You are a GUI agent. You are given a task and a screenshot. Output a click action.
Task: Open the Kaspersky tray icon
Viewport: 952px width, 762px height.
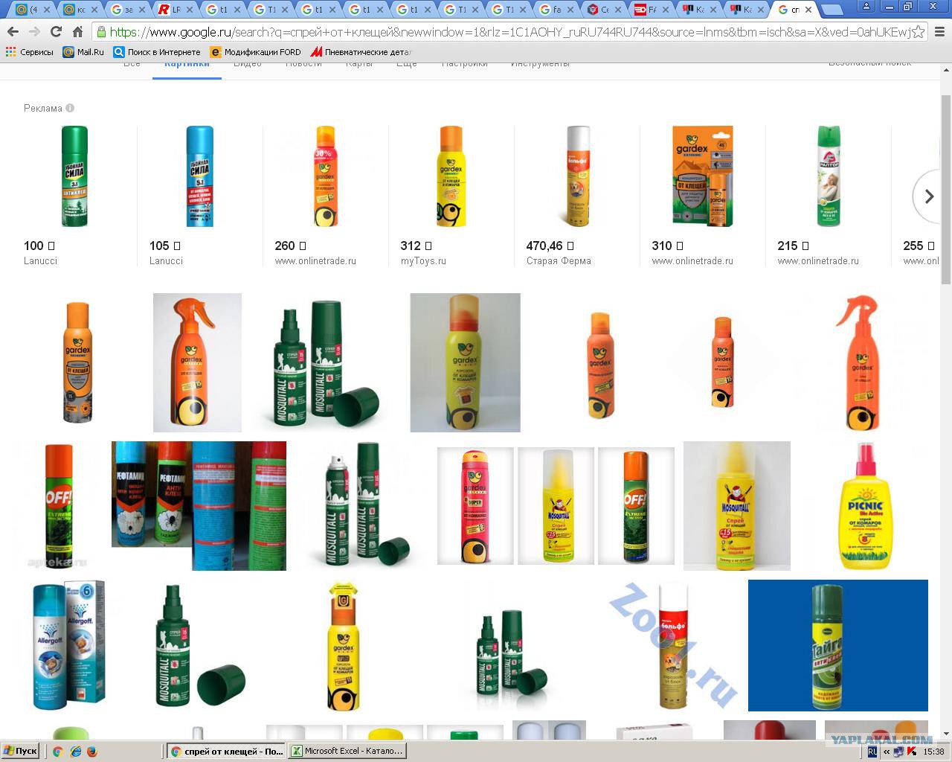[910, 752]
